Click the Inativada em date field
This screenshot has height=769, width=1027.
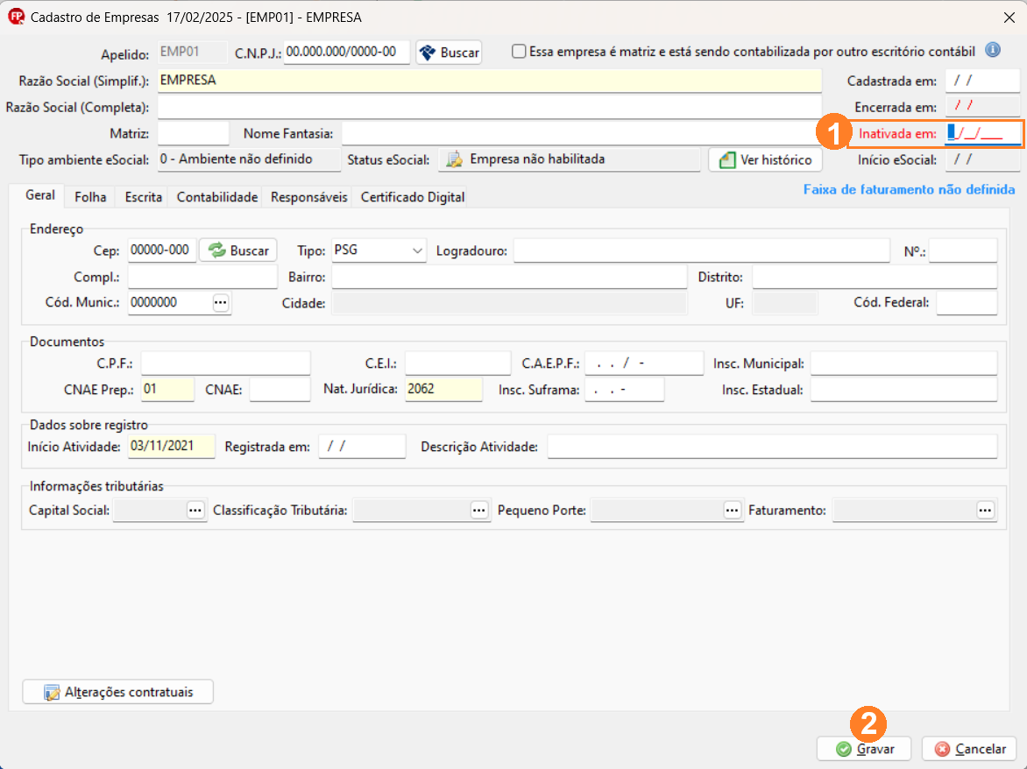point(982,133)
